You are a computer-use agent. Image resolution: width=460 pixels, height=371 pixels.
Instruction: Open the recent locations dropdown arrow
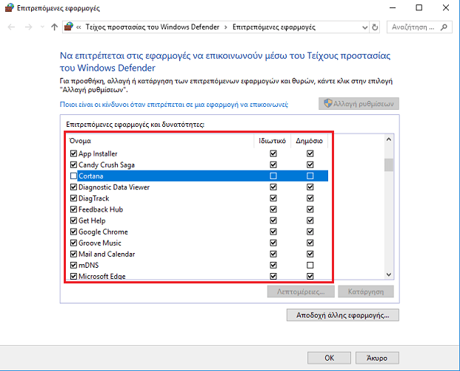pos(42,27)
